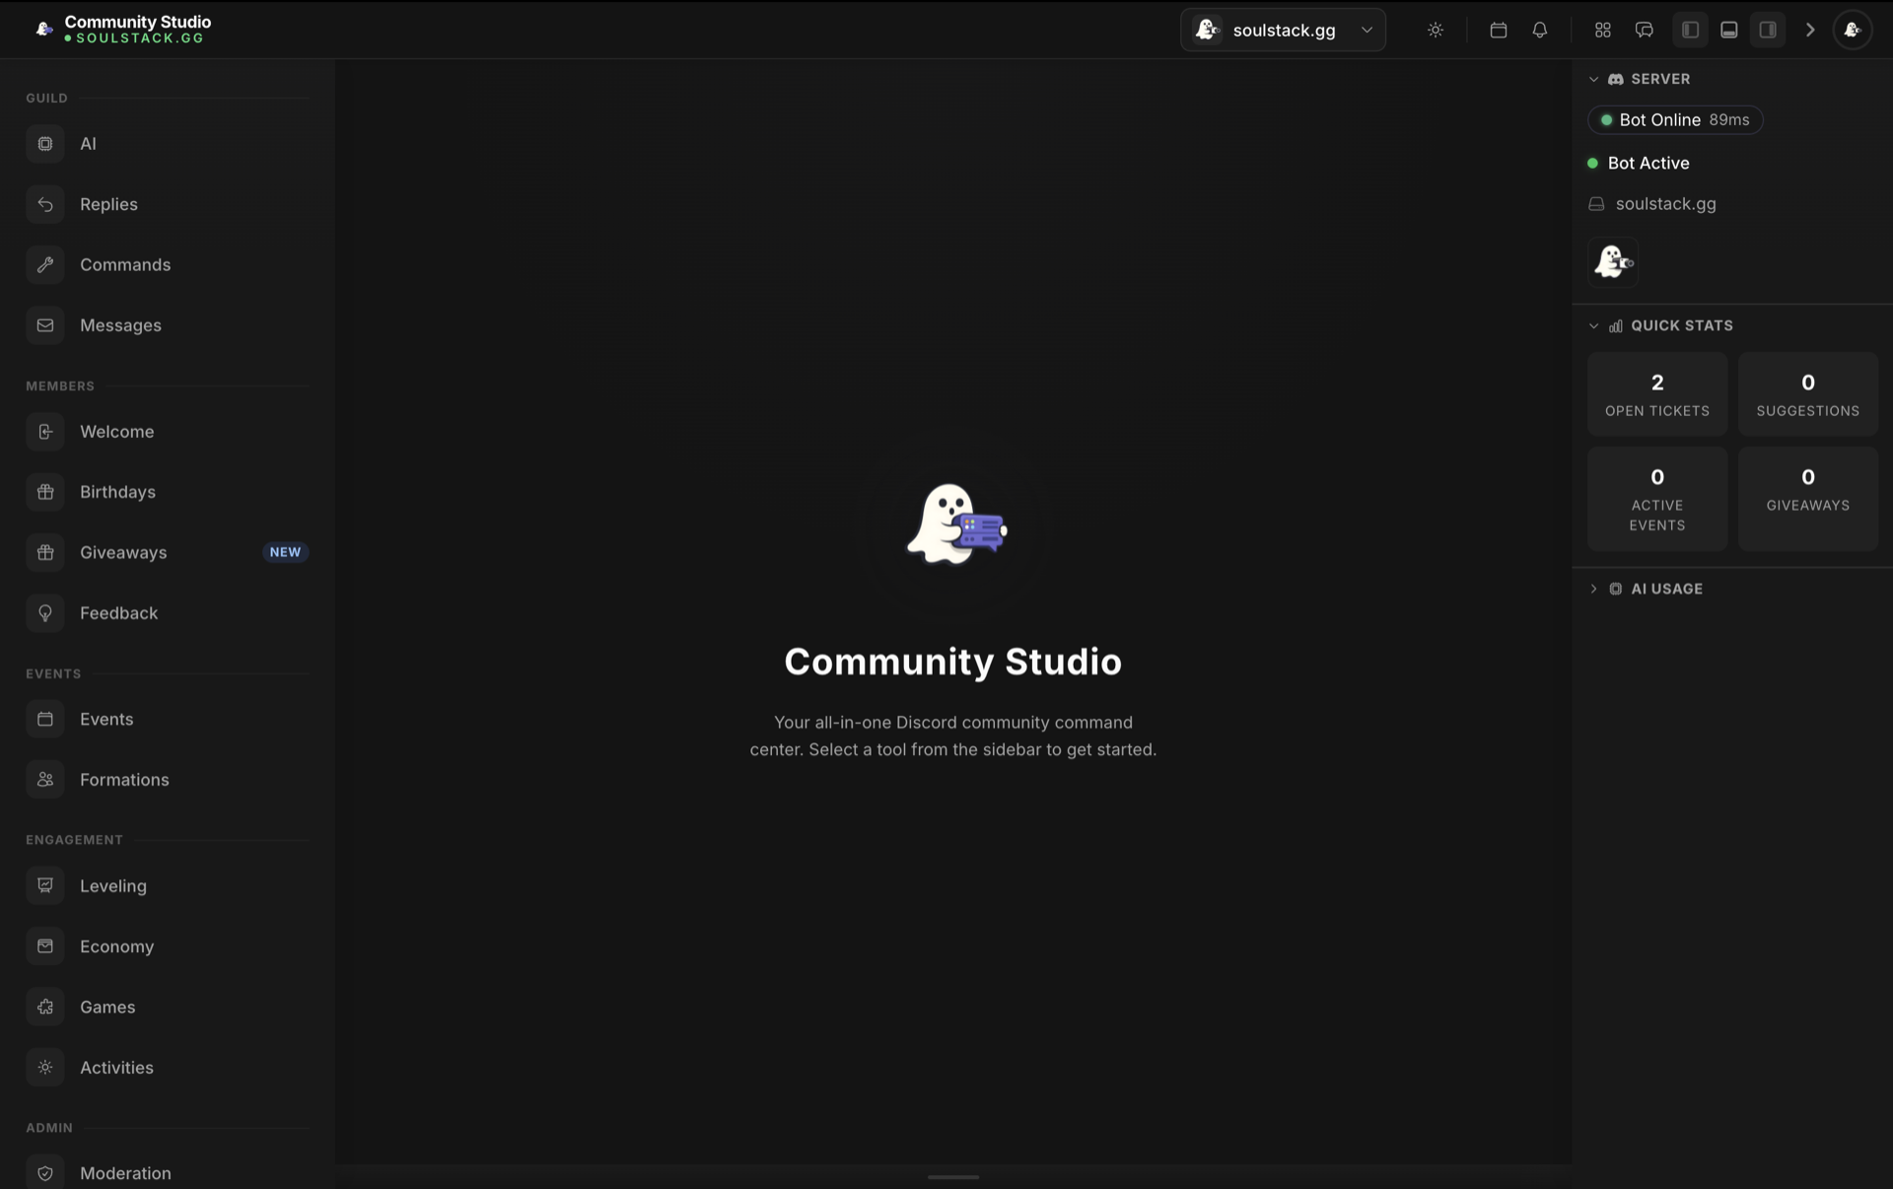This screenshot has width=1893, height=1189.
Task: Open the calendar icon in top bar
Action: pyautogui.click(x=1499, y=30)
